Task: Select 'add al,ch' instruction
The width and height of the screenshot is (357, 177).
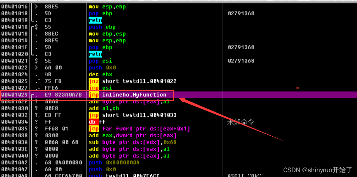Action: 104,109
